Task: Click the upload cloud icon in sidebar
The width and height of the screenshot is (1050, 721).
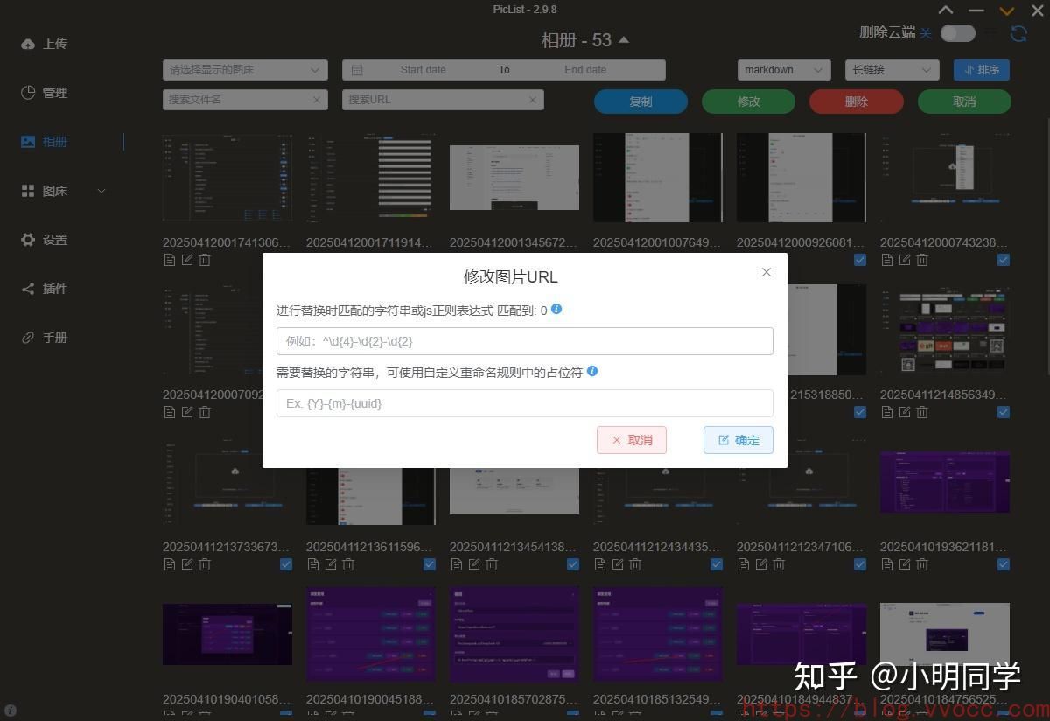Action: (x=28, y=44)
